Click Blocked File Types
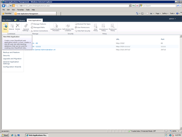 [x=83, y=24]
